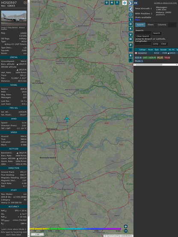Click the U map toggle button
This screenshot has height=237, width=178.
[x=107, y=3]
